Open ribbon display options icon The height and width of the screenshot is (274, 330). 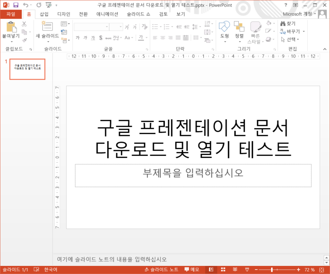[295, 5]
